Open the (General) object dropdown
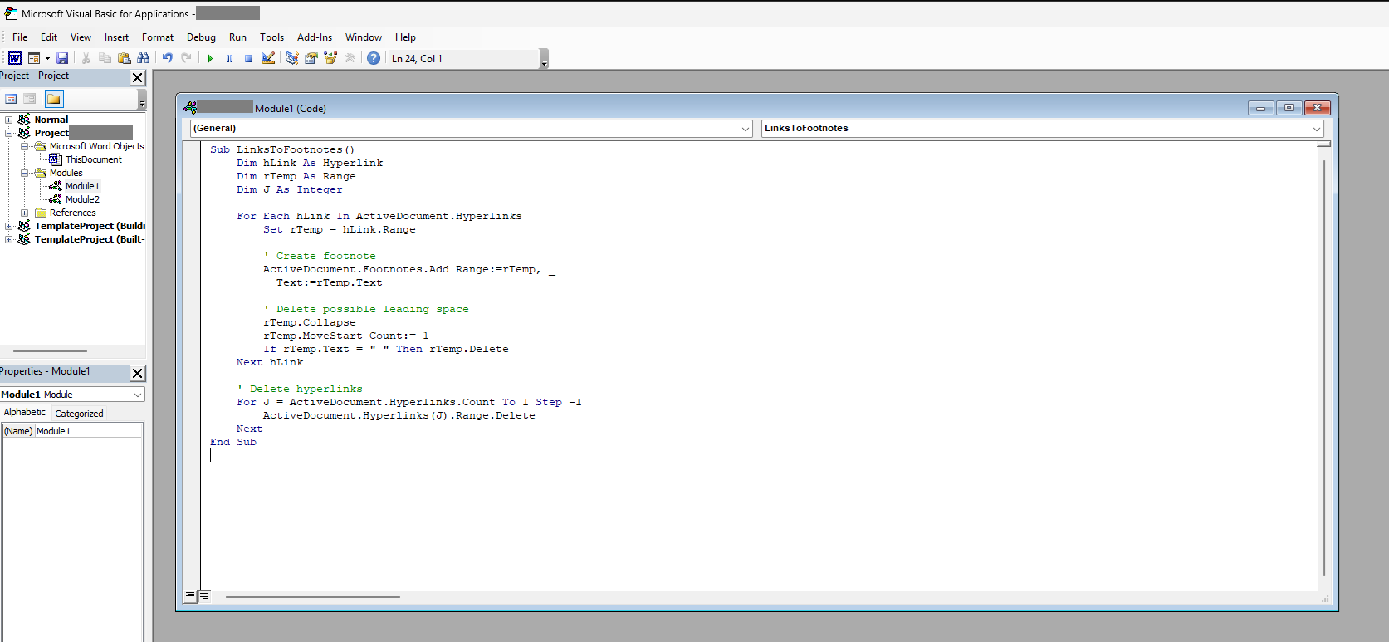The image size is (1389, 642). [745, 129]
